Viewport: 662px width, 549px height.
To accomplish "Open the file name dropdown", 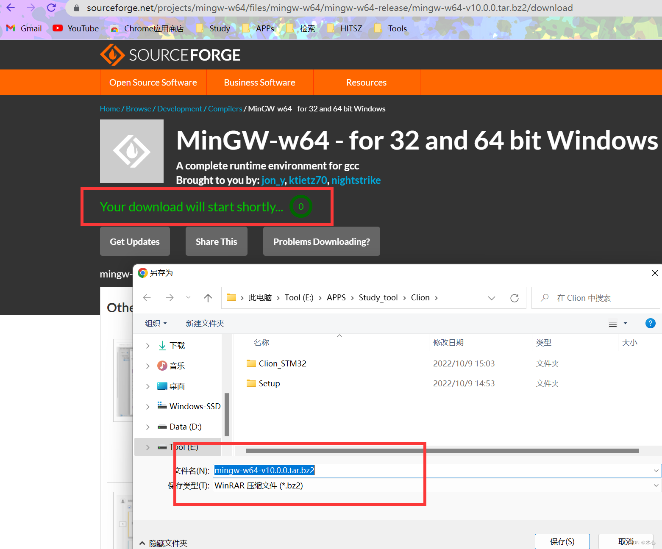I will [656, 471].
